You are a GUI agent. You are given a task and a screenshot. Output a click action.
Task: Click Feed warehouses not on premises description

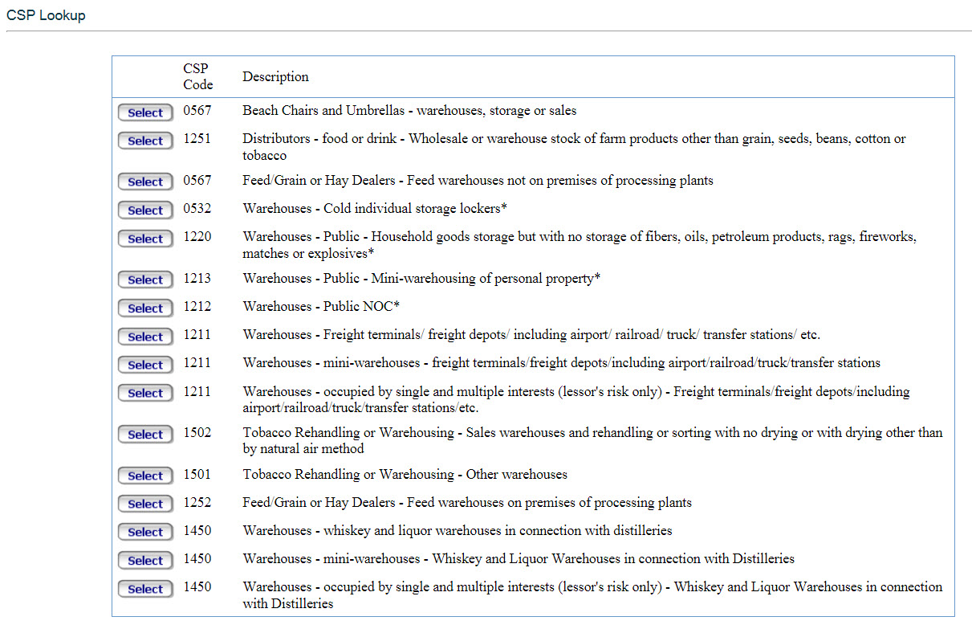(478, 181)
